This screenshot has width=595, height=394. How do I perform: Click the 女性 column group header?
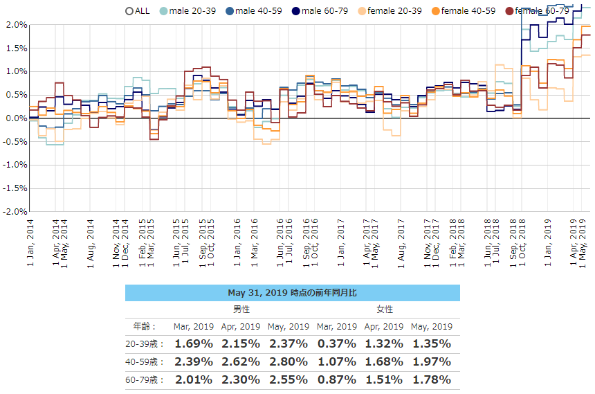pyautogui.click(x=384, y=310)
